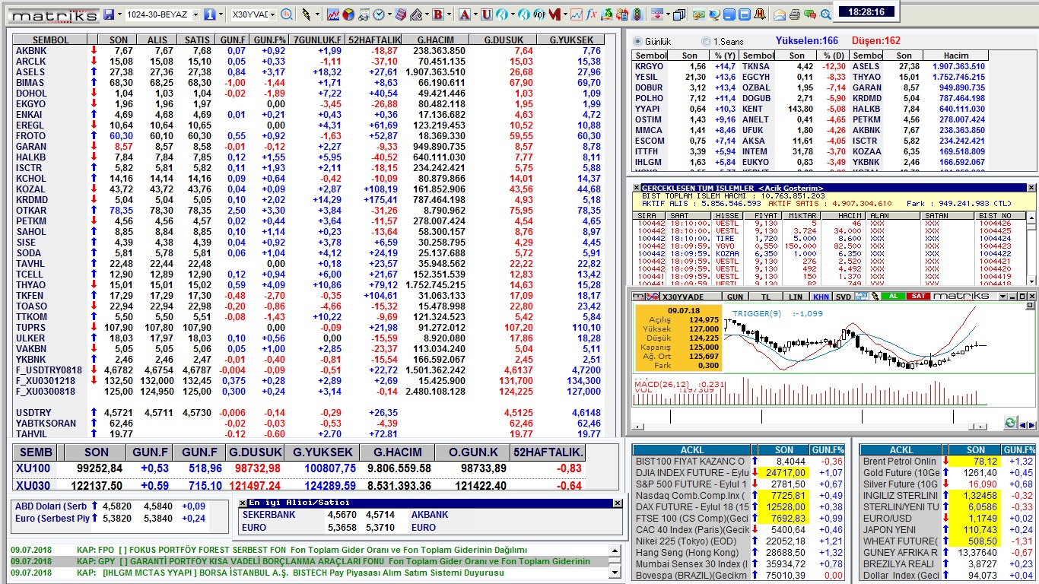Image resolution: width=1039 pixels, height=584 pixels.
Task: Sort by the G.HACIM column header
Action: [435, 40]
